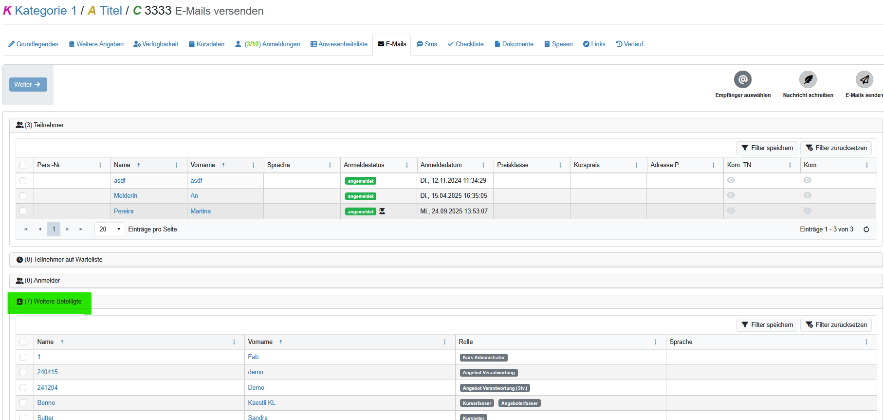Go to the next page of Teilnehmer

[x=67, y=229]
